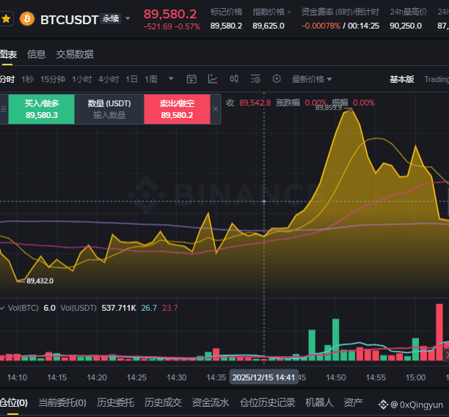This screenshot has height=417, width=449.
Task: Grab the quick order panel drag handle
Action: 4,109
